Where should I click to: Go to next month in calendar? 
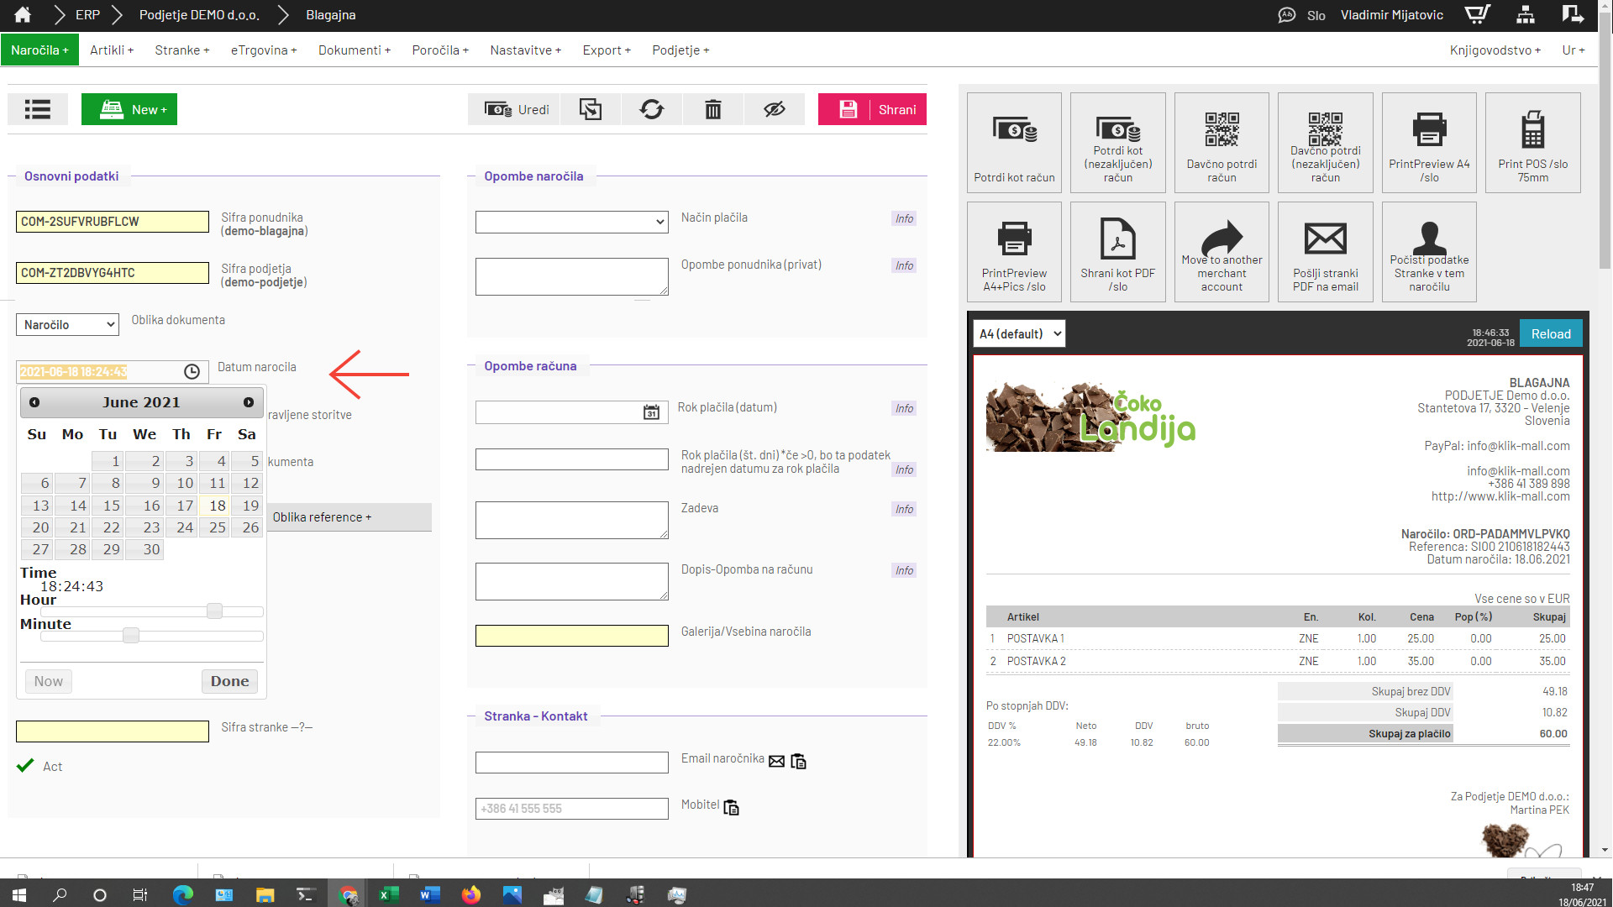[249, 402]
